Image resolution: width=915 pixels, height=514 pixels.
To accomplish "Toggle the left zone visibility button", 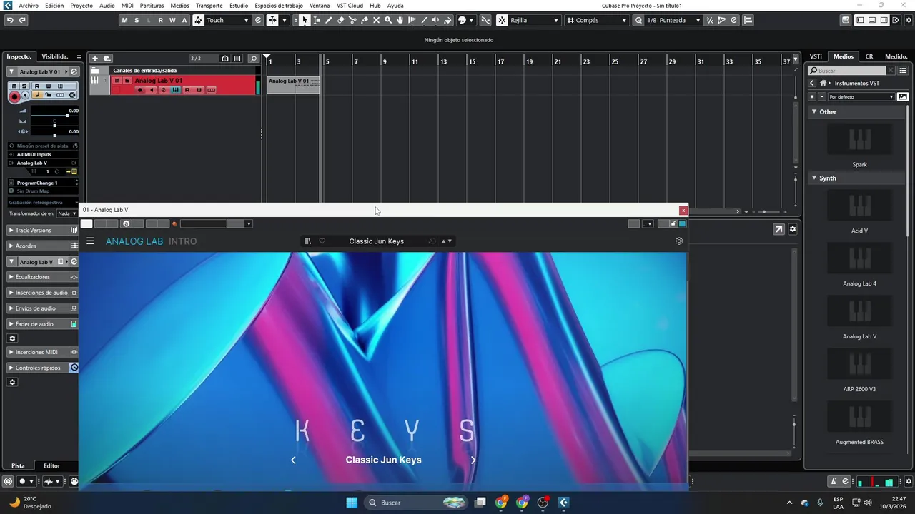I will click(860, 20).
